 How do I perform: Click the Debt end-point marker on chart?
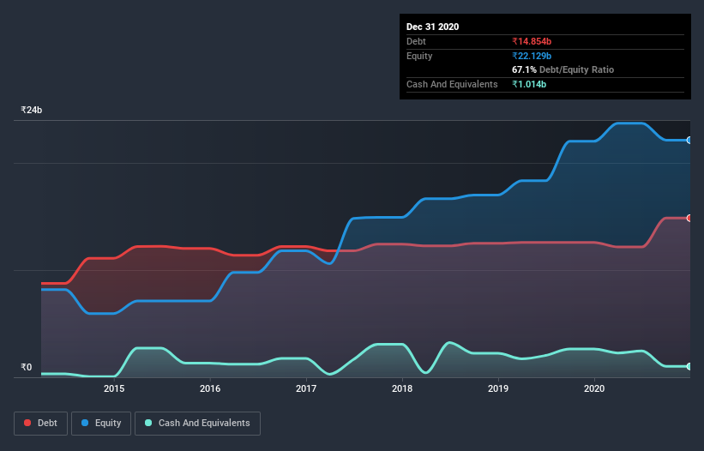pyautogui.click(x=689, y=218)
